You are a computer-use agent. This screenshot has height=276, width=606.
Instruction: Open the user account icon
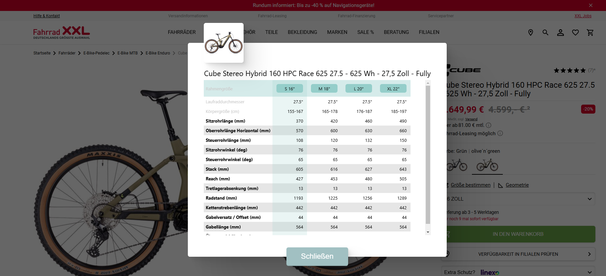click(x=560, y=33)
